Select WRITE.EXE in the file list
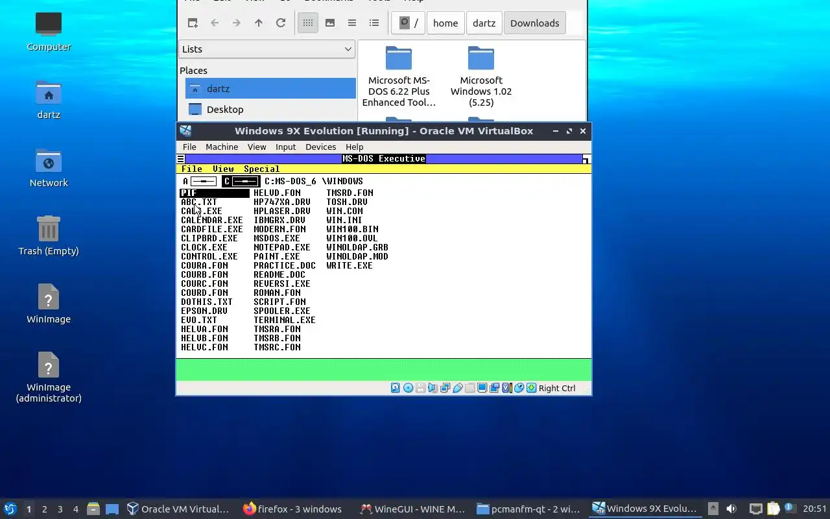 pos(350,265)
